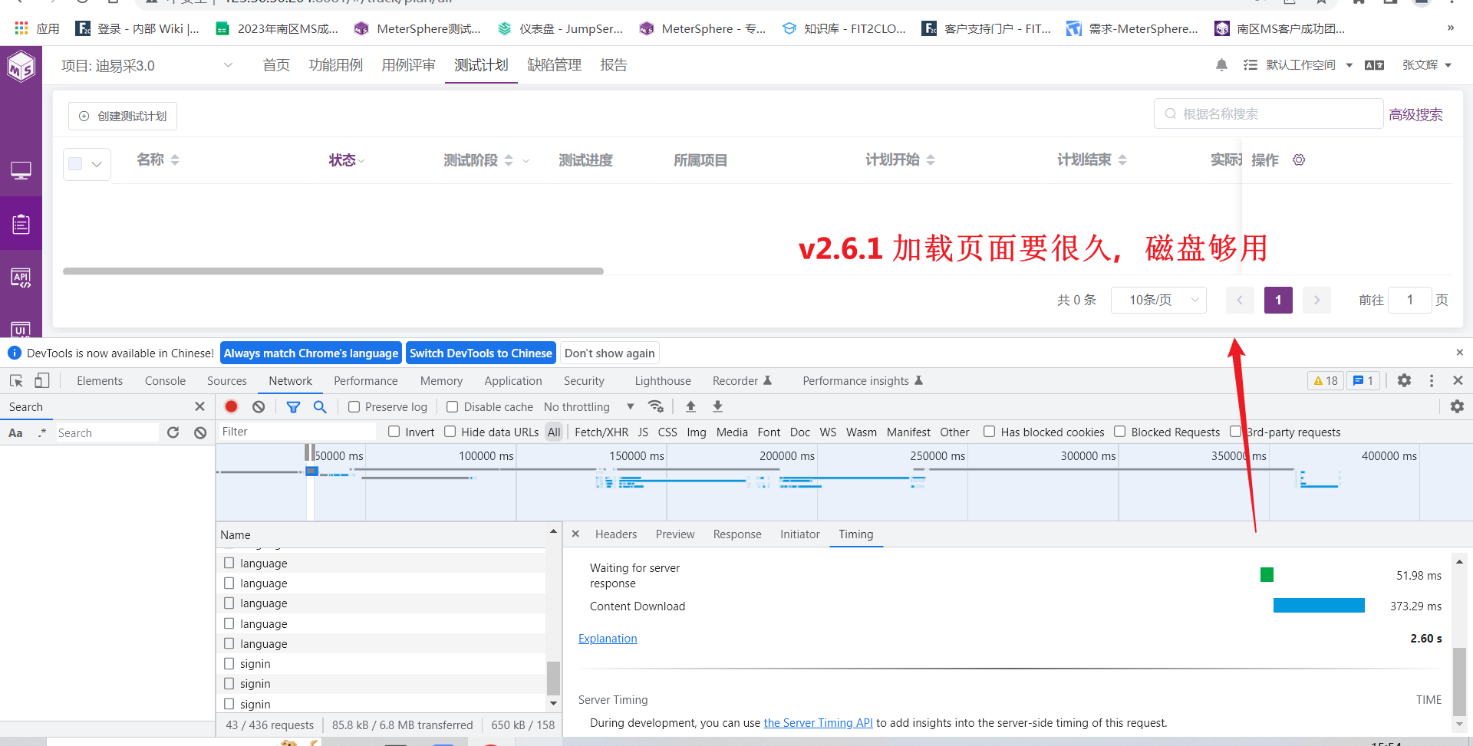Open notifications via the bell icon
1473x746 pixels.
tap(1221, 65)
